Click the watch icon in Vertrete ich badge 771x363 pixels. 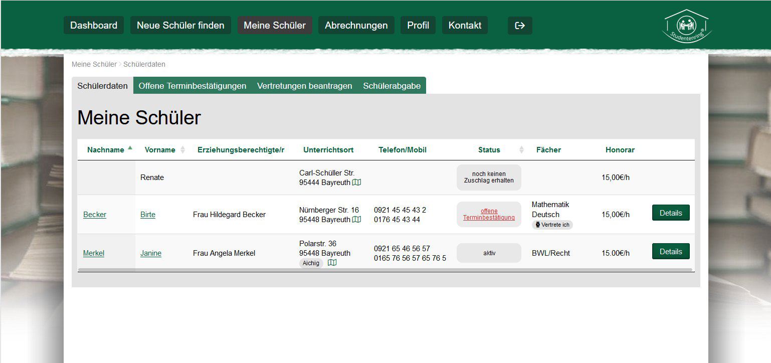(538, 225)
